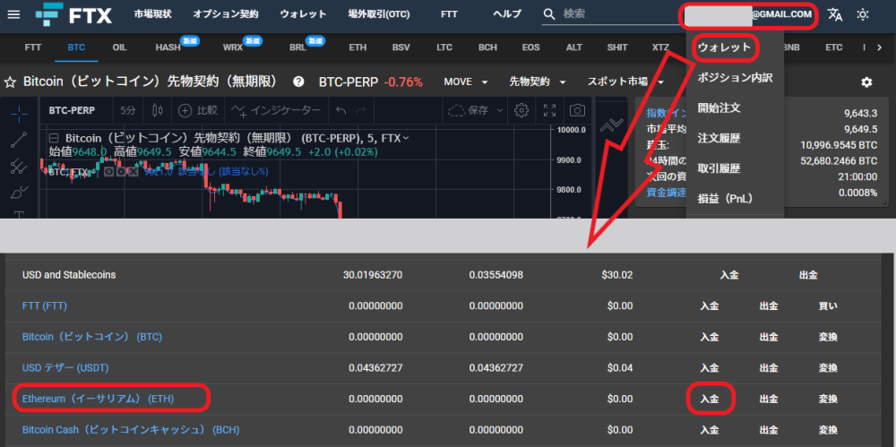Select the crosshair cursor tool
The image size is (896, 447).
tap(19, 114)
